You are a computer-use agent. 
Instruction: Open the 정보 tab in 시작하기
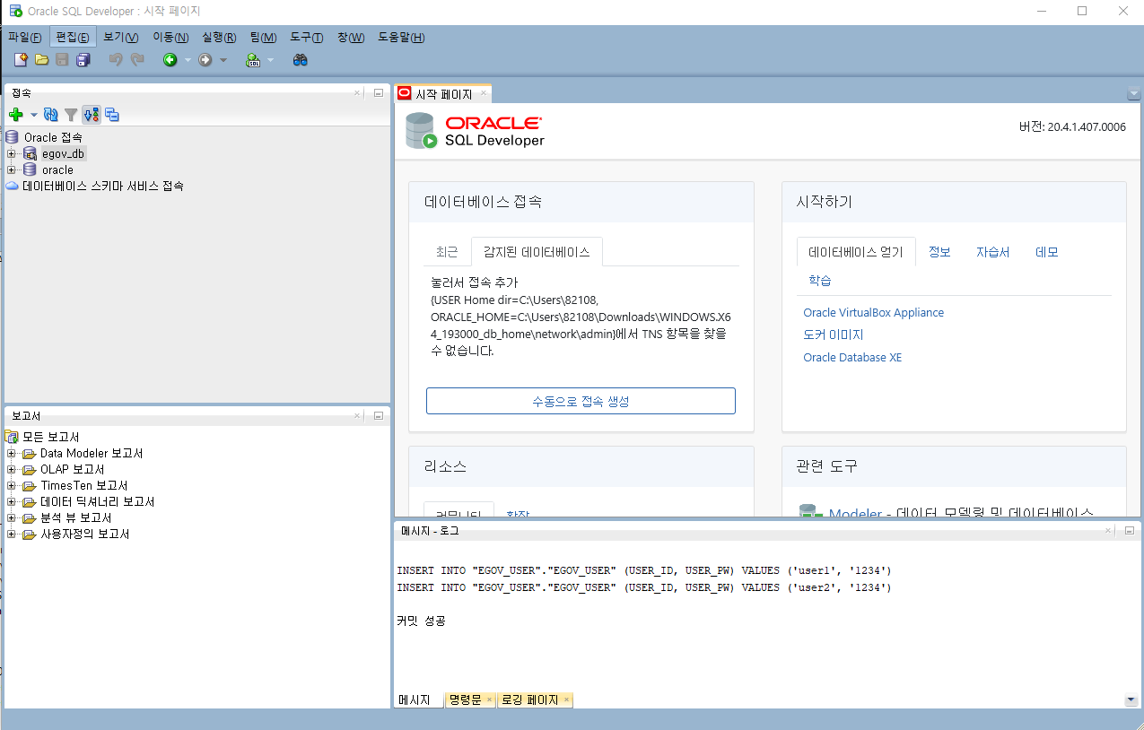tap(939, 252)
